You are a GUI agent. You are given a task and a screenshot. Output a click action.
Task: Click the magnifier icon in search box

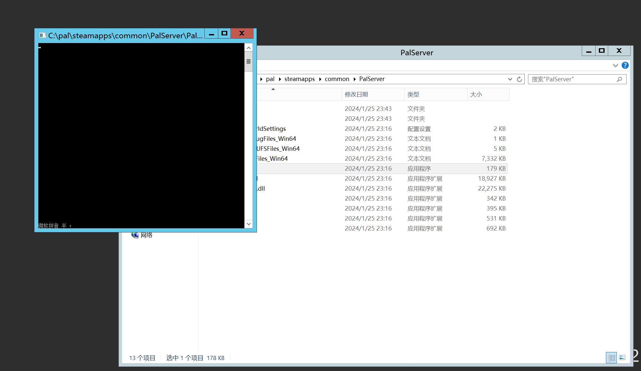tap(619, 79)
